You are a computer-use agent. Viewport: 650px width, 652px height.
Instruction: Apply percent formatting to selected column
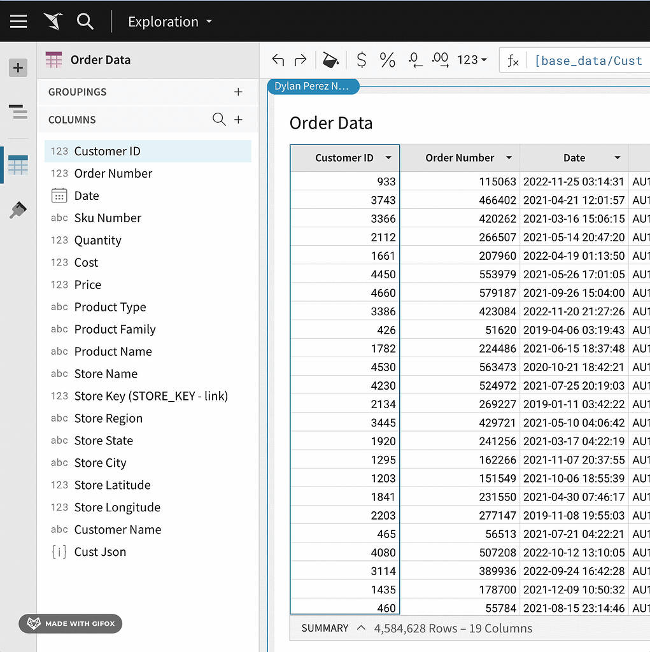pyautogui.click(x=386, y=59)
